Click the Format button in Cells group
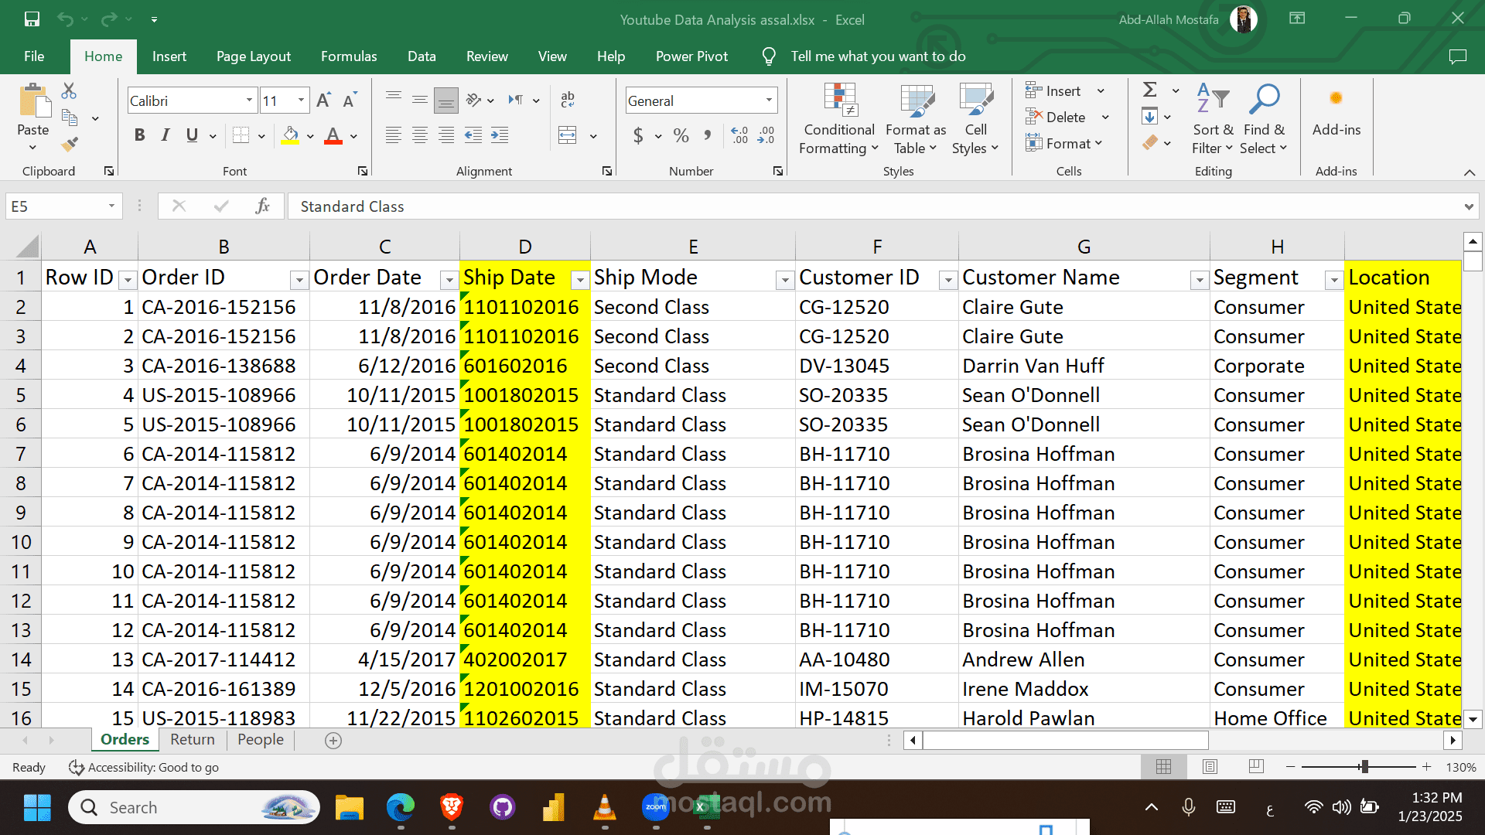The height and width of the screenshot is (835, 1485). pos(1063,143)
